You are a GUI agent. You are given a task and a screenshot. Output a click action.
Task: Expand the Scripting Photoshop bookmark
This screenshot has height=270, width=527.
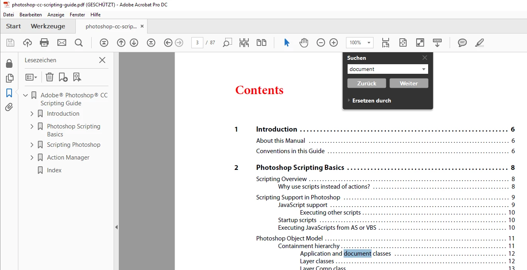pos(32,145)
